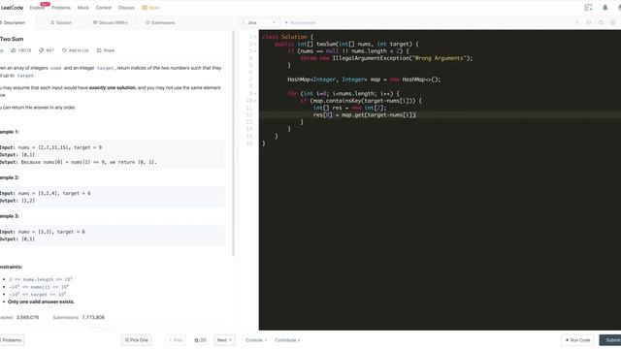Click the editor info icon
Screen dimensions: 621x349
click(x=576, y=22)
